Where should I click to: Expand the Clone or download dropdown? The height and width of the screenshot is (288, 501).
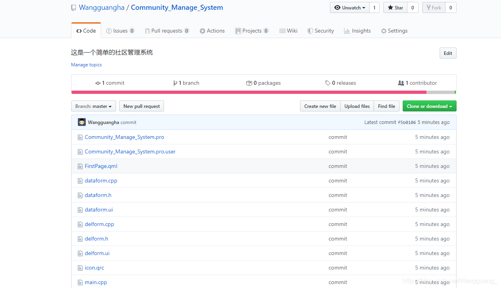[429, 106]
